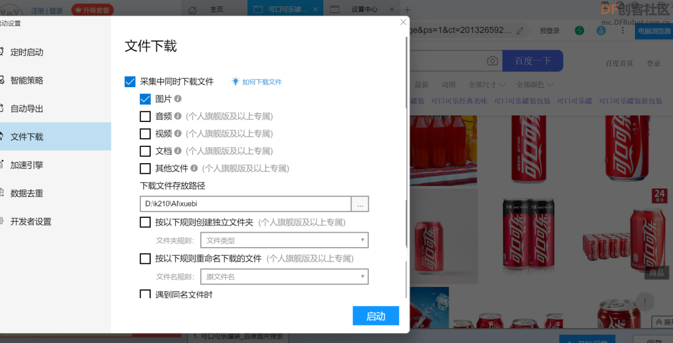Click the 预登录 button in toolbar
Viewport: 673px width, 343px height.
550,31
